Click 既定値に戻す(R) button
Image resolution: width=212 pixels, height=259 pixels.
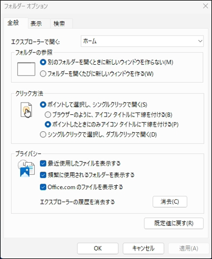click(174, 224)
